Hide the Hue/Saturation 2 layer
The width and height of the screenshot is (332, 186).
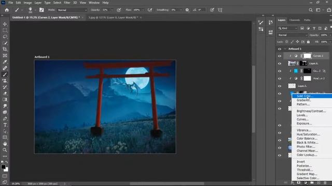point(280,79)
